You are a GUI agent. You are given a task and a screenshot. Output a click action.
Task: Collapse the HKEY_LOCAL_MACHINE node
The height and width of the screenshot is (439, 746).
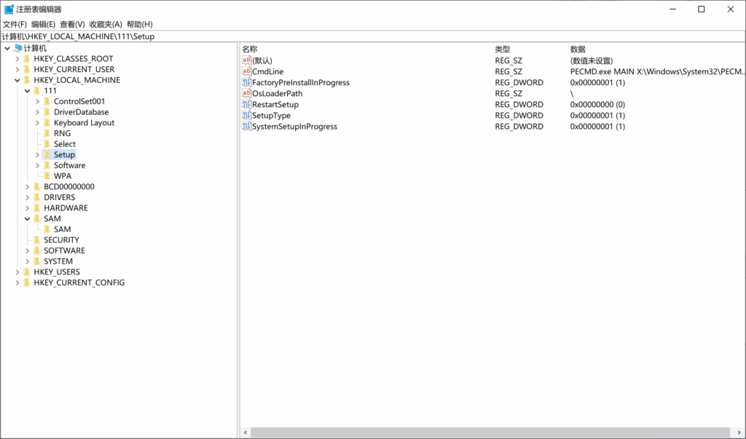[x=17, y=80]
